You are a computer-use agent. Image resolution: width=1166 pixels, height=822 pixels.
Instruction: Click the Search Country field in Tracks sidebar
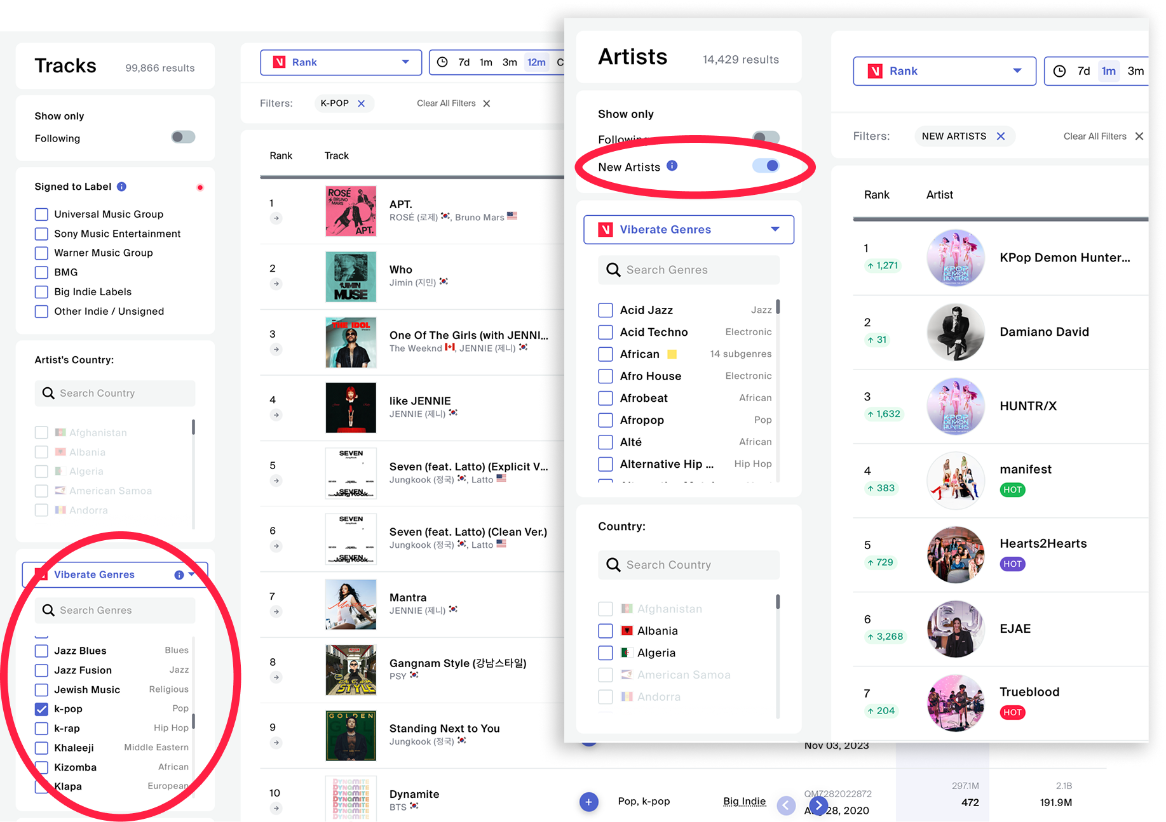point(115,394)
